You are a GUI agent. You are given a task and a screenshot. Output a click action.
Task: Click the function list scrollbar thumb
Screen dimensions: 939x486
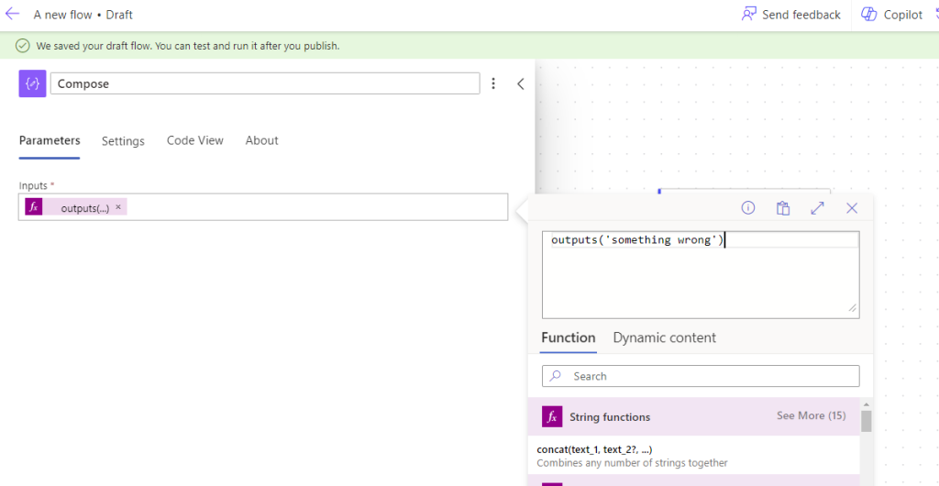coord(866,421)
